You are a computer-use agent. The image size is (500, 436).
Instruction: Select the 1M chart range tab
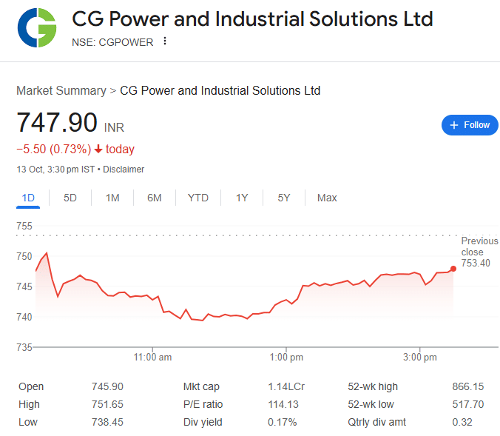coord(112,198)
